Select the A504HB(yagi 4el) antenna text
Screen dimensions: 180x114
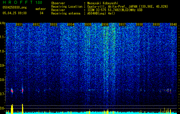[101, 13]
